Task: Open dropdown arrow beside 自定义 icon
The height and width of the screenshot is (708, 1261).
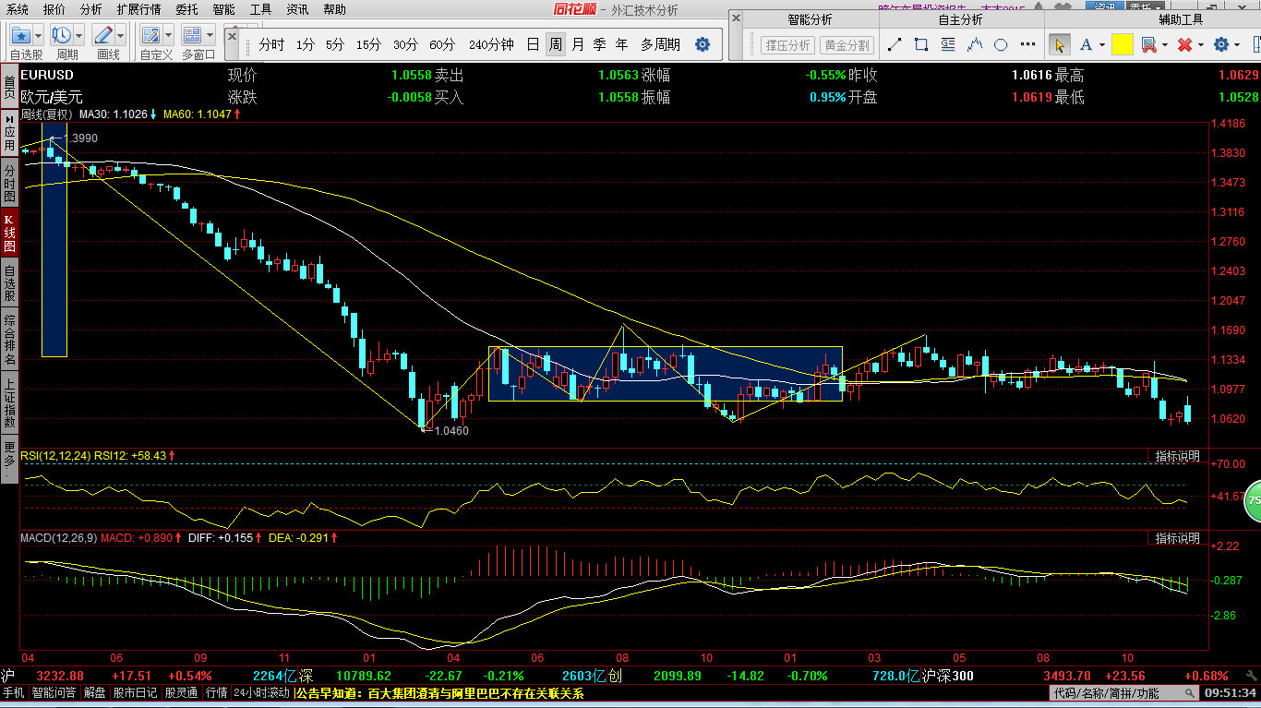Action: point(169,35)
